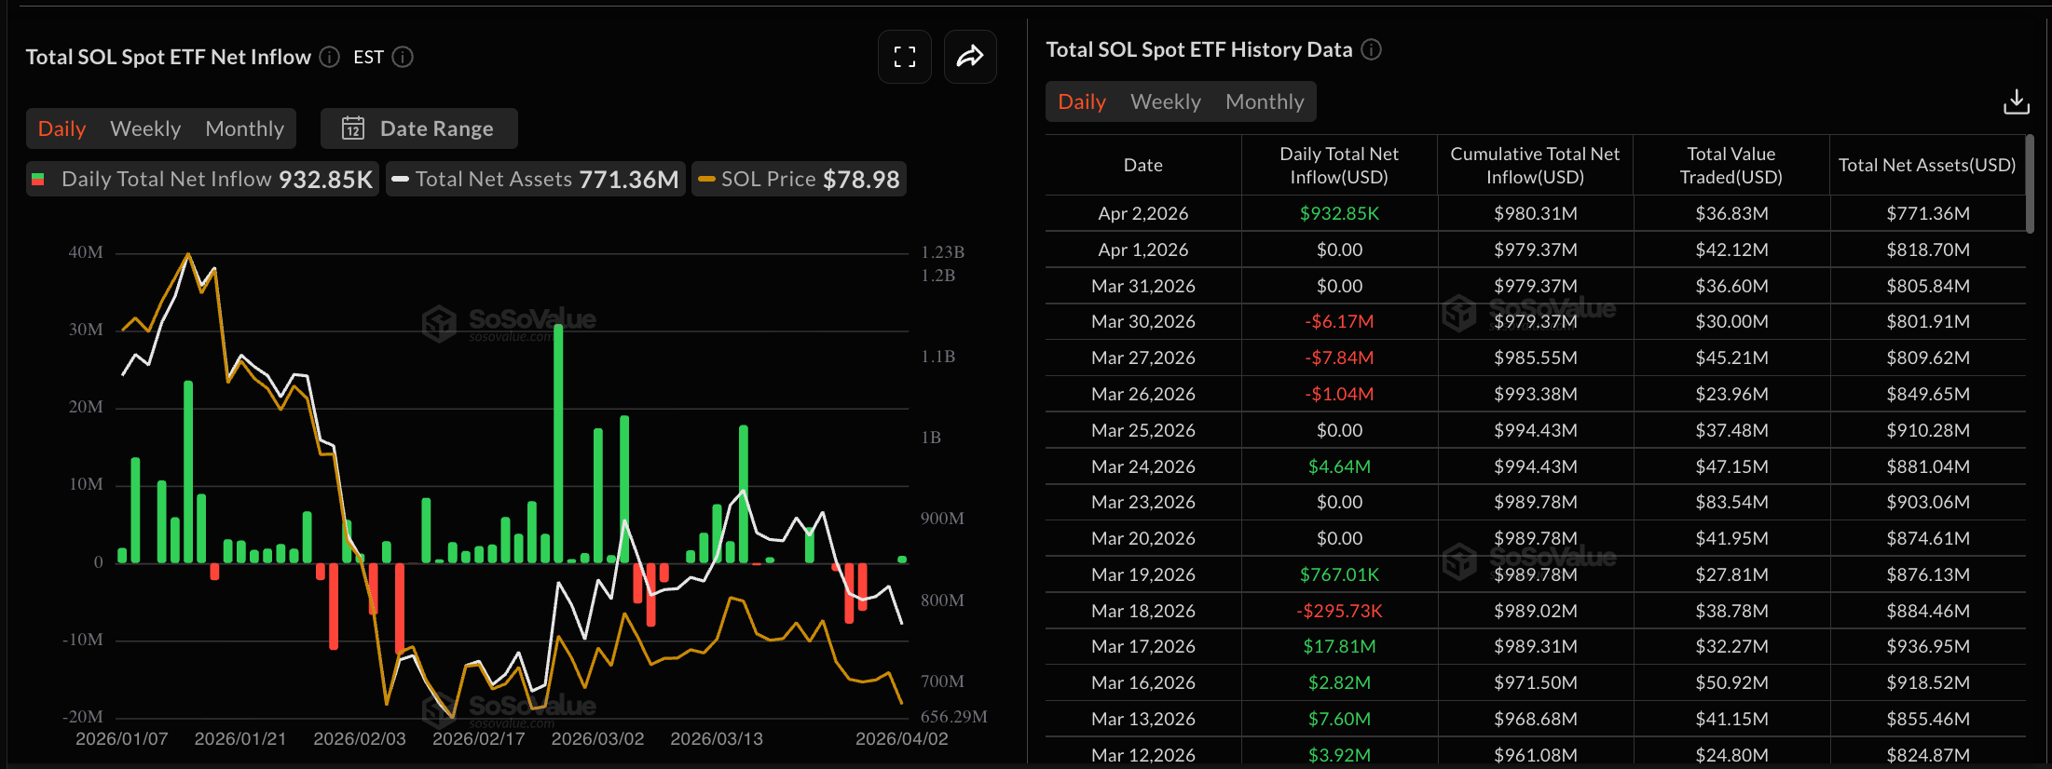The height and width of the screenshot is (769, 2052).
Task: Select Daily tab in history table
Action: [x=1081, y=101]
